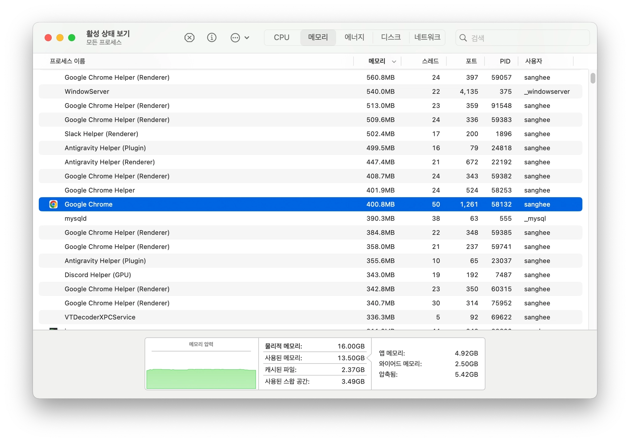Click the 513.0MB memory value

point(381,106)
